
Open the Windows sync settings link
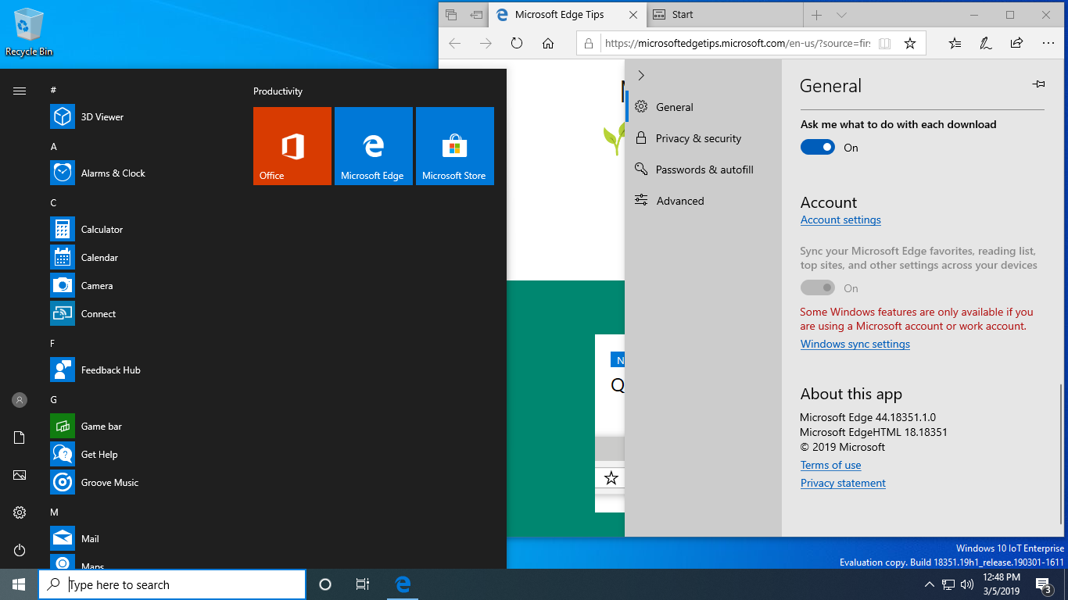tap(855, 344)
